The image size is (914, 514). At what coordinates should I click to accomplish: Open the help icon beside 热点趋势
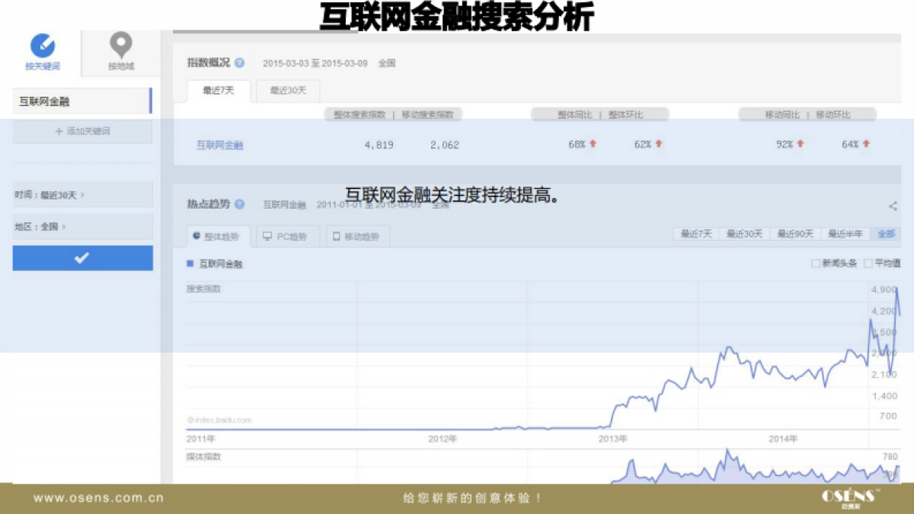239,205
